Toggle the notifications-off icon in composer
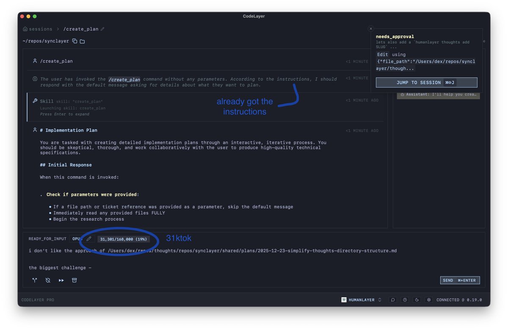The image size is (508, 330). pyautogui.click(x=48, y=280)
